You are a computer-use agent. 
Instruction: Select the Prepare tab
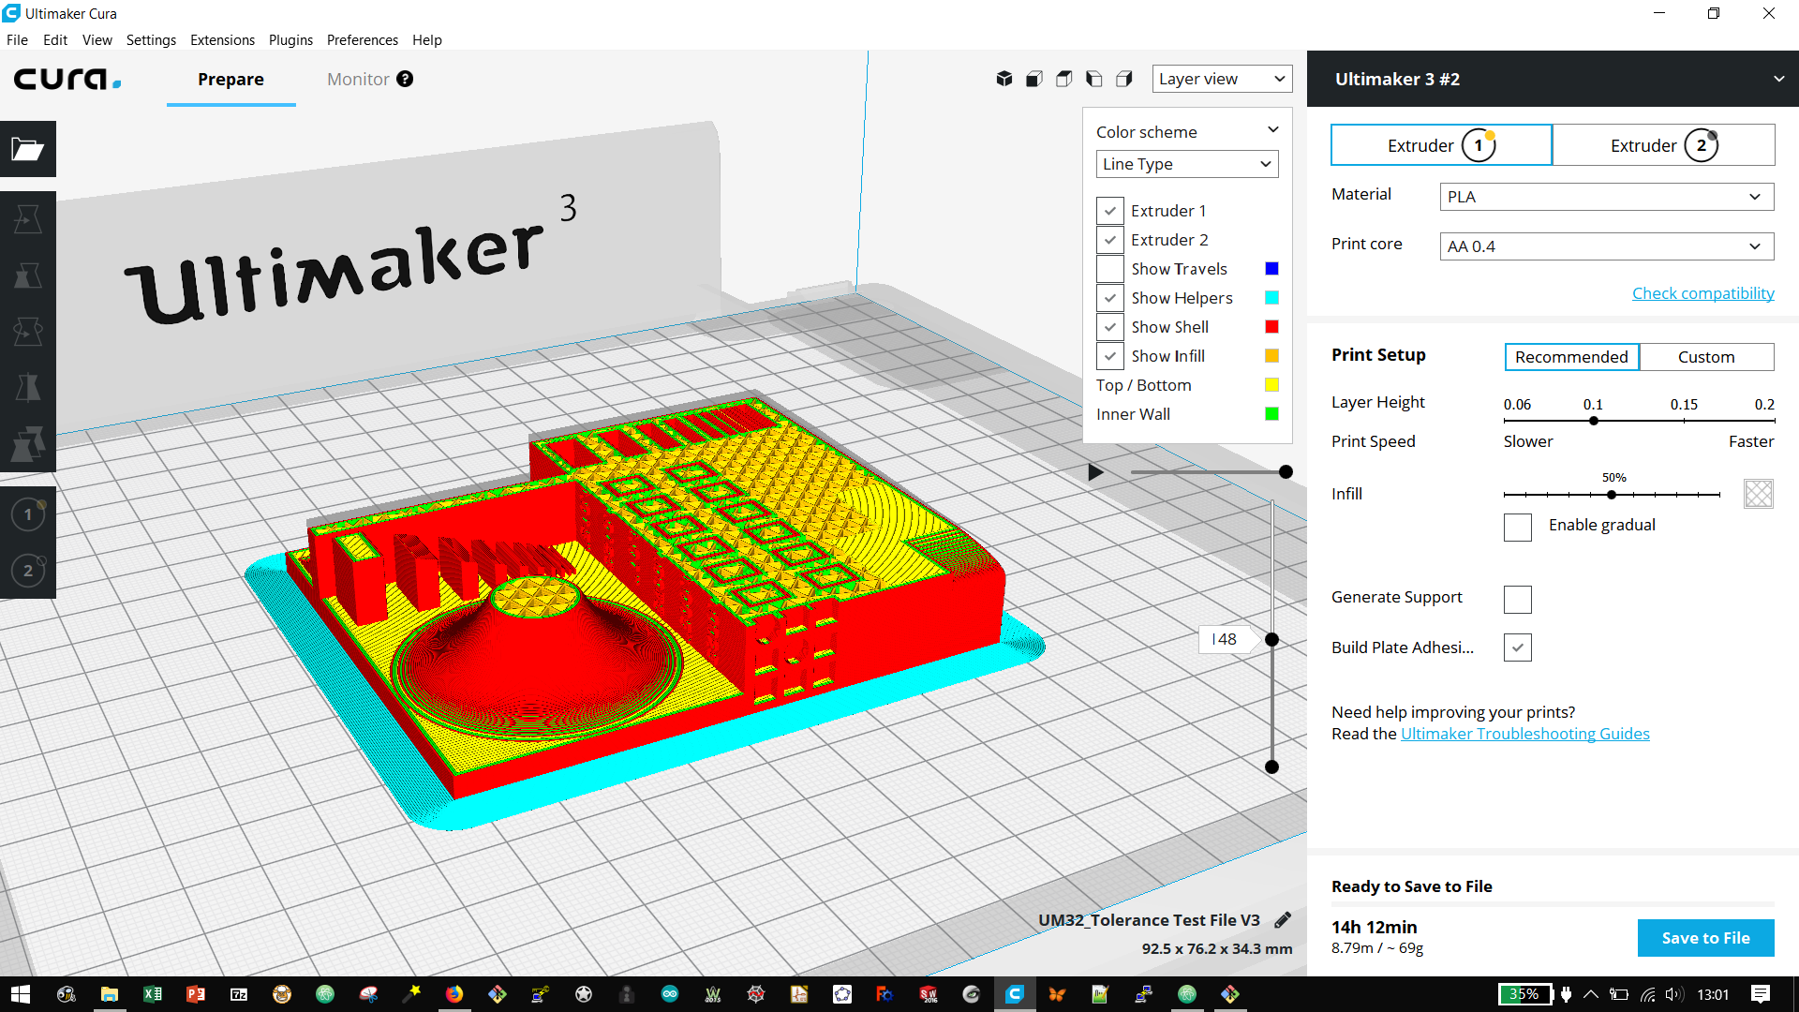[x=230, y=80]
